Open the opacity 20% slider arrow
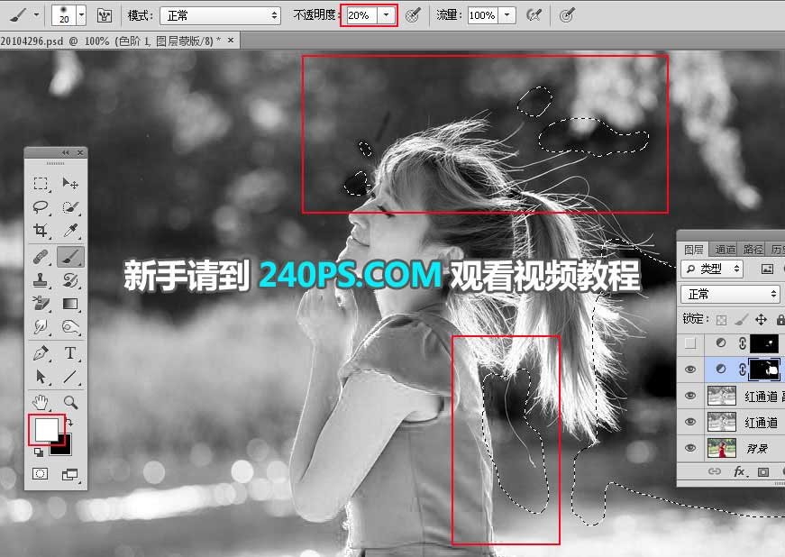Viewport: 785px width, 557px height. point(386,15)
